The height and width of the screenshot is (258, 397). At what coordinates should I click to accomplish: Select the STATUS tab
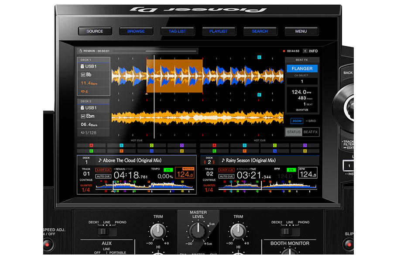click(x=294, y=132)
